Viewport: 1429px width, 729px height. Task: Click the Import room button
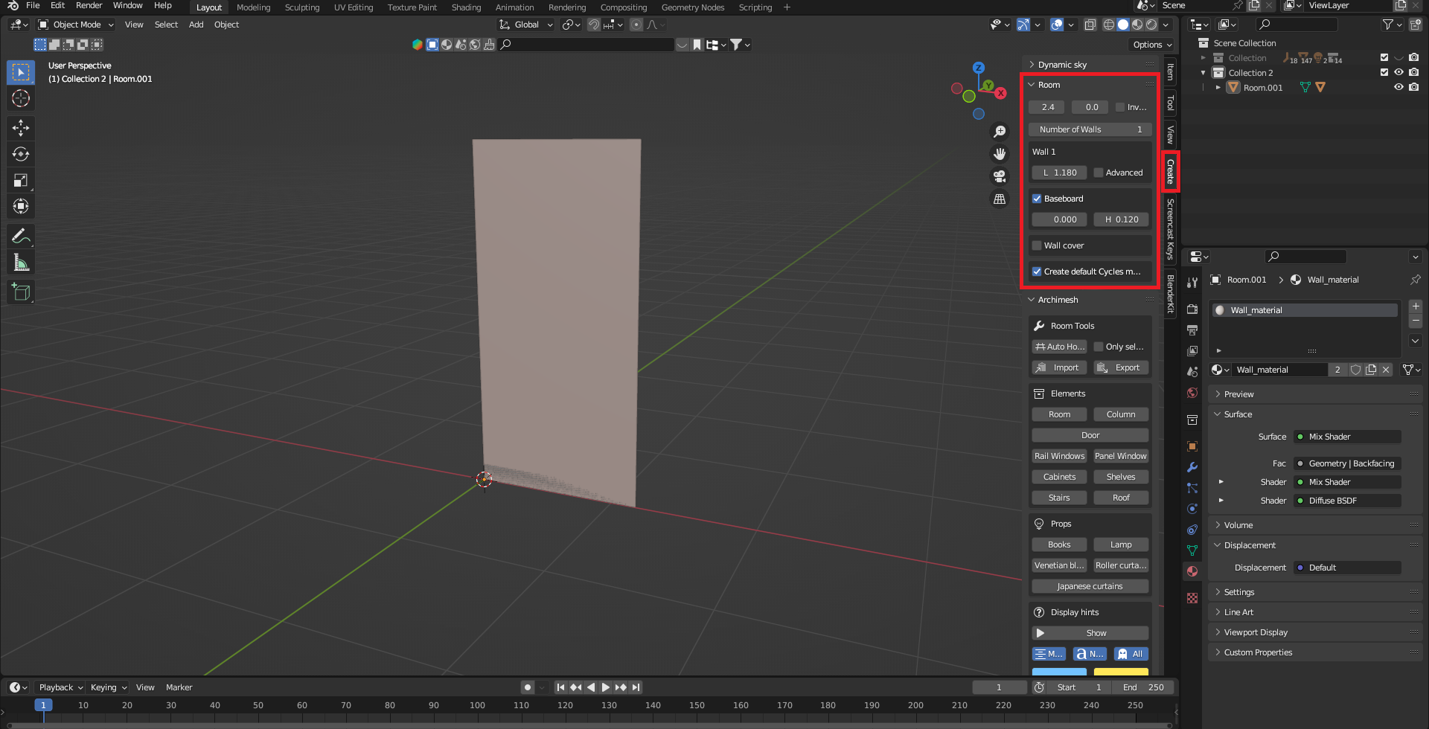coord(1059,367)
